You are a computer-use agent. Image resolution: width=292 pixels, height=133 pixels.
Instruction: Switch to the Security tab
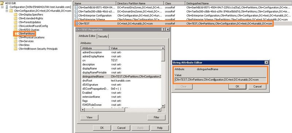(103, 36)
